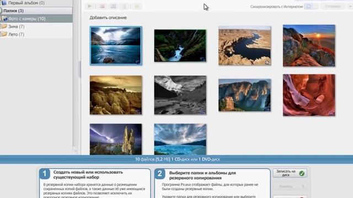
Task: Toggle Sync to Web switch
Action: (x=311, y=7)
